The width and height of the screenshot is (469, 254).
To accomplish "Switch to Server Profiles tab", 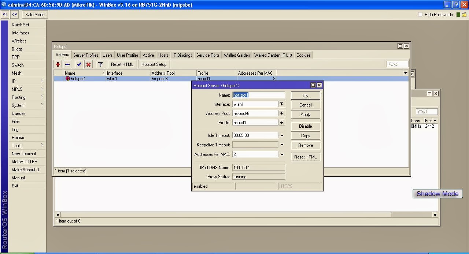I will [86, 55].
